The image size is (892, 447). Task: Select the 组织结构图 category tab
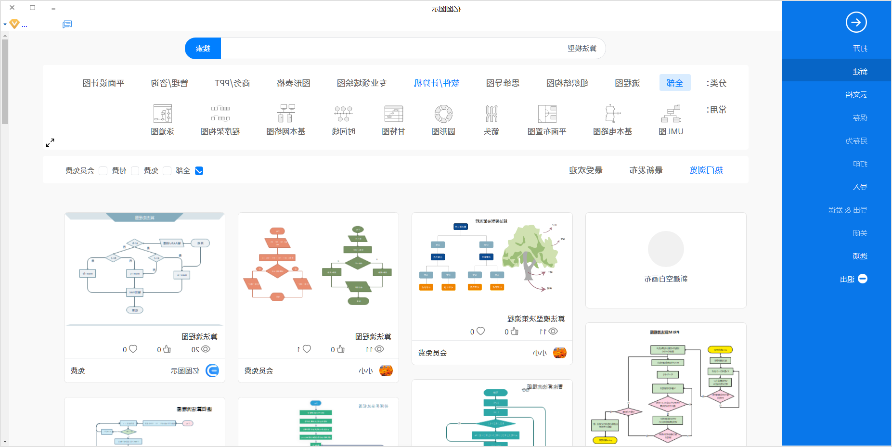[567, 83]
